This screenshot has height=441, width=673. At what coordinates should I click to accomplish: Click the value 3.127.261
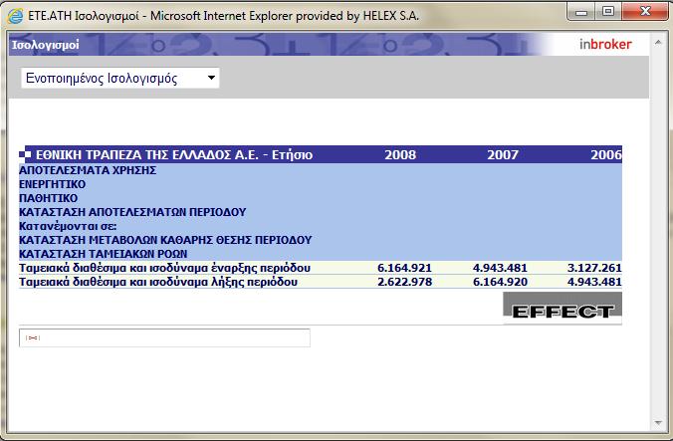(594, 268)
